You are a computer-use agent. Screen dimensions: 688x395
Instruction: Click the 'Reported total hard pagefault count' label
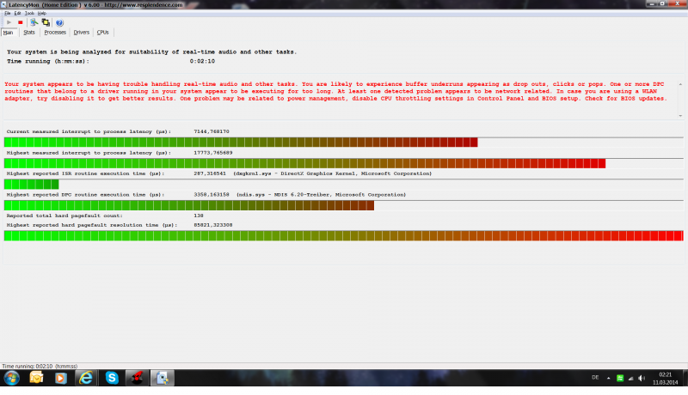(x=64, y=216)
